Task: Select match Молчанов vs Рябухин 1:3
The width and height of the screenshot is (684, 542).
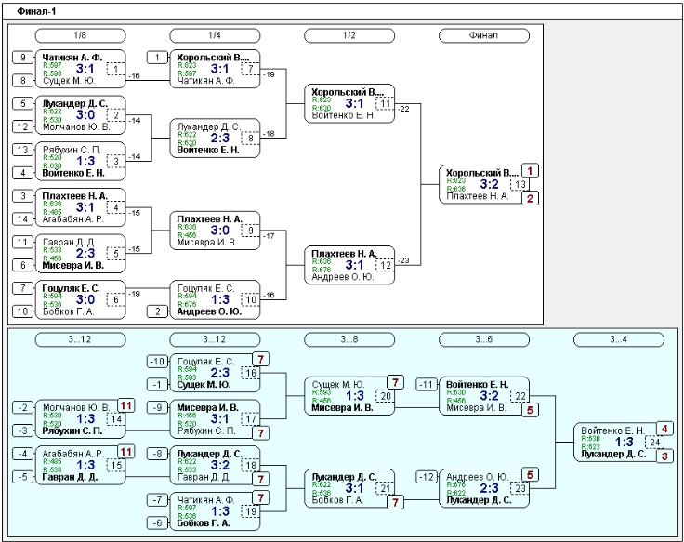Action: [80, 419]
